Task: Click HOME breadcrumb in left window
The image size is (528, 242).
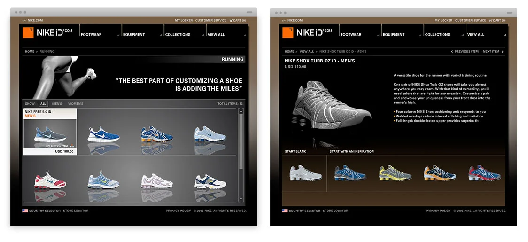Action: click(30, 52)
